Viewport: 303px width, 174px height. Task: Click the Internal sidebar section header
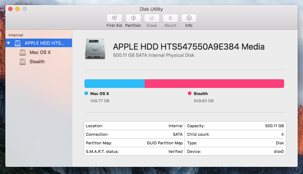(x=16, y=35)
